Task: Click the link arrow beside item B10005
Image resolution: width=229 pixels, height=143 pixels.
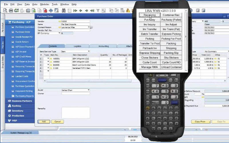Action: [x=51, y=65]
